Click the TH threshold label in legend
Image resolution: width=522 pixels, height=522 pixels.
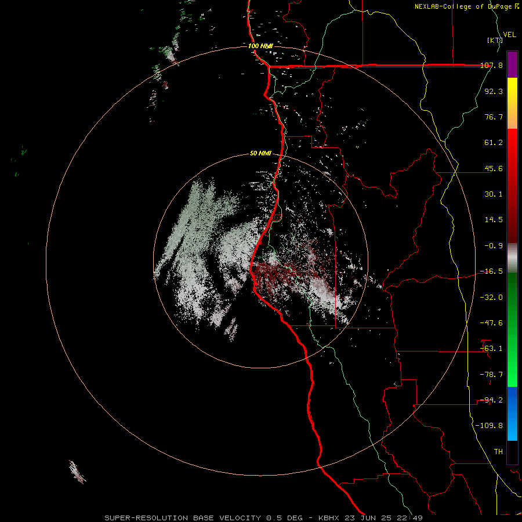point(498,452)
